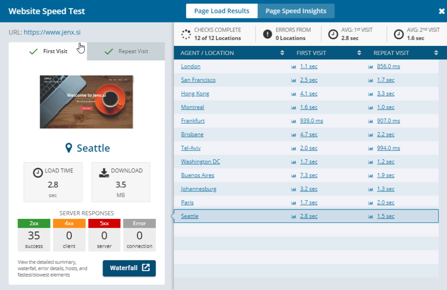Screen dimensions: 447x290
Task: Open the San Francisco repeat visit chart icon
Action: (370, 81)
